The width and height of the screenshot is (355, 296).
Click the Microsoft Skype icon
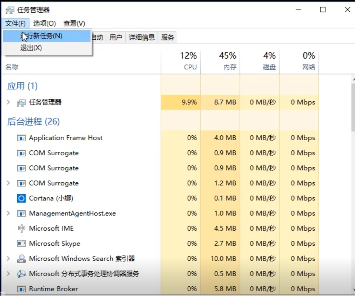click(21, 243)
